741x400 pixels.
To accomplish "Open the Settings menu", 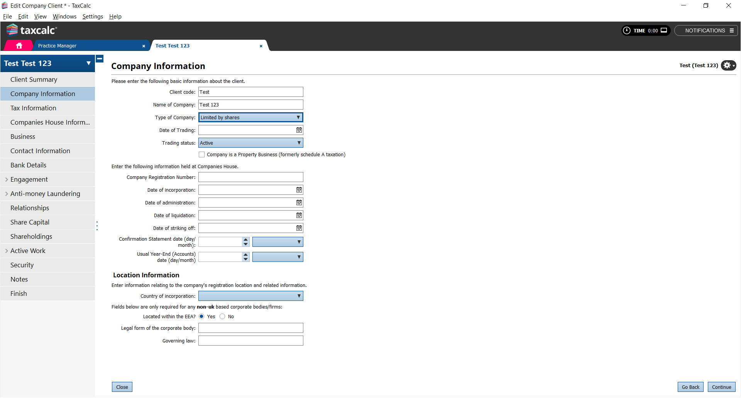I will point(93,17).
